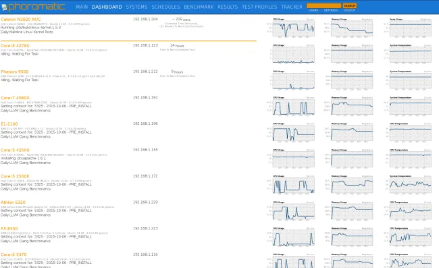Open the USERS link

pyautogui.click(x=313, y=10)
